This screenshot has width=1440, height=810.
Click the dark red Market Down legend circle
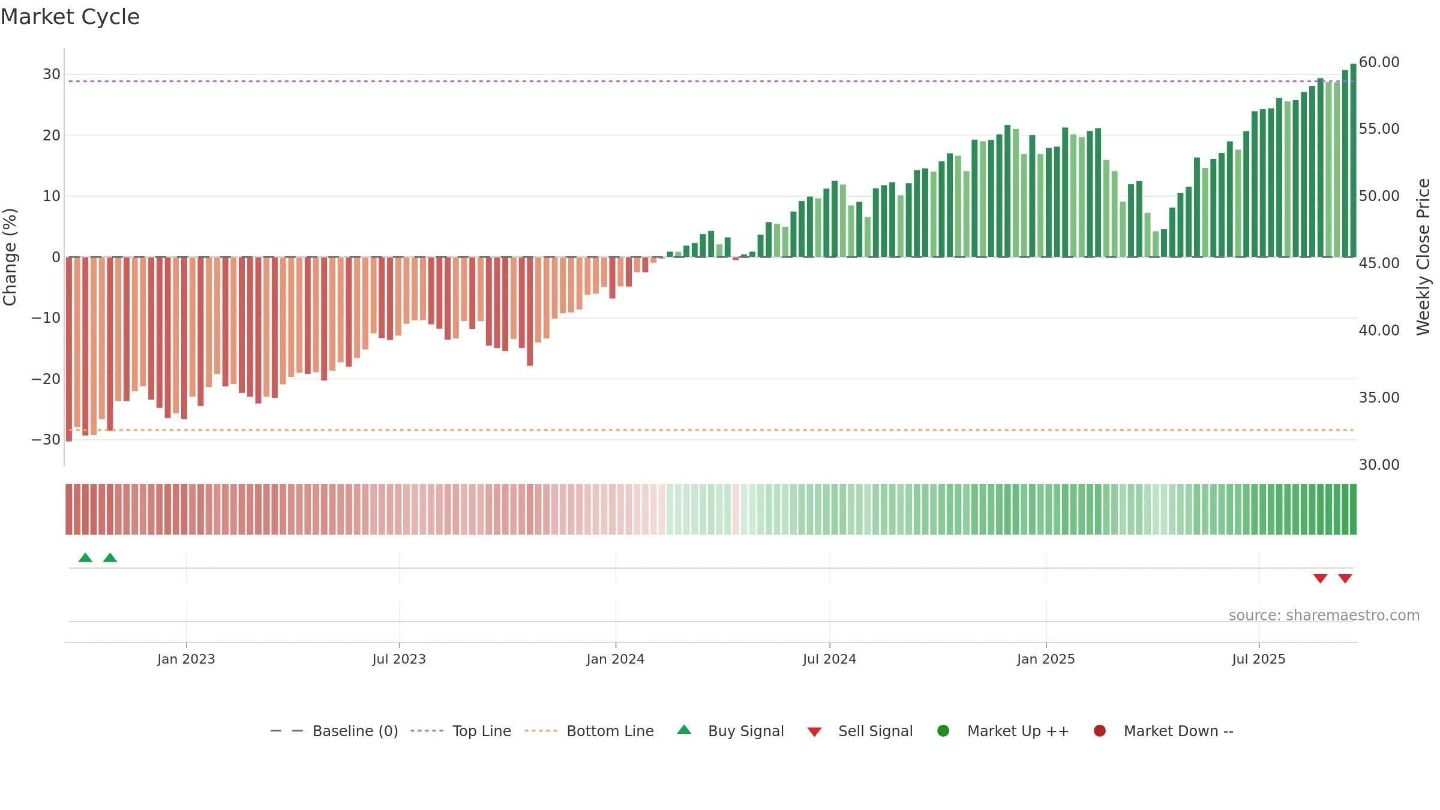pos(1100,731)
